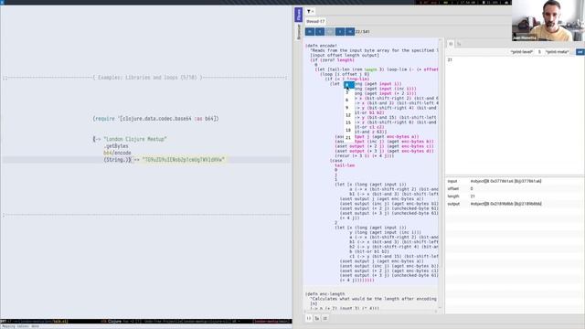Step to next trace entry
Viewport: 585px width, 329px height.
[340, 32]
